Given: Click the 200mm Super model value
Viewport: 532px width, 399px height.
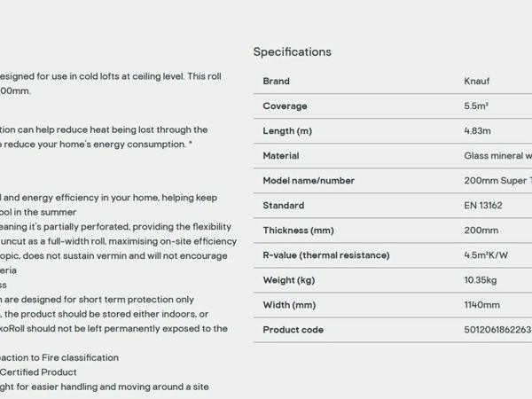Looking at the screenshot, I should pos(497,181).
